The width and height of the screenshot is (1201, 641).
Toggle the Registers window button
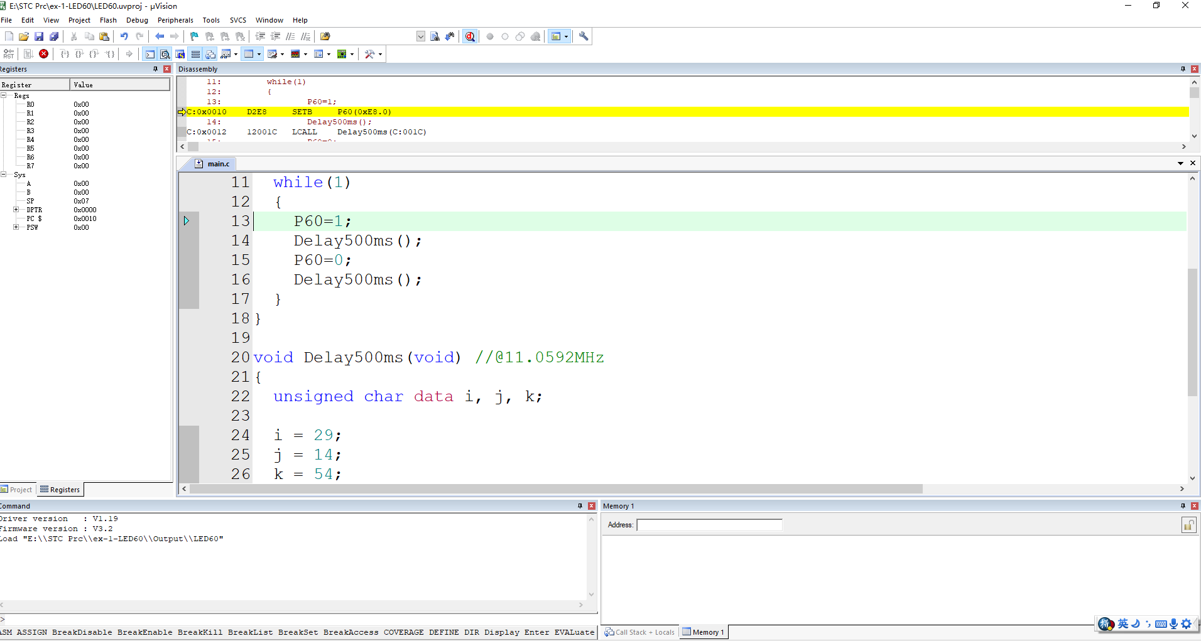click(195, 54)
